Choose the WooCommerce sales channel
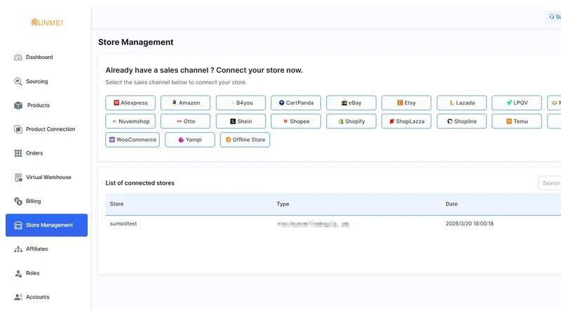The height and width of the screenshot is (316, 561). point(133,140)
